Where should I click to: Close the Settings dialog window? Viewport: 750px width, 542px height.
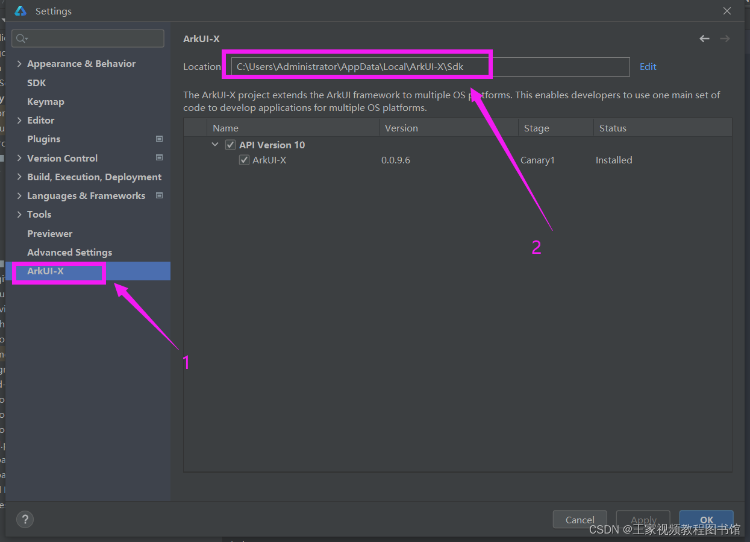pos(727,11)
